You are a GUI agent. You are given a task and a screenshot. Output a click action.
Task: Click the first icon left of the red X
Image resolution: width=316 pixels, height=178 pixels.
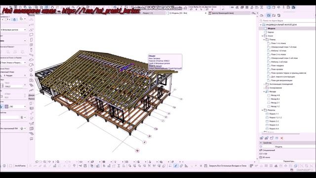(x=276, y=138)
